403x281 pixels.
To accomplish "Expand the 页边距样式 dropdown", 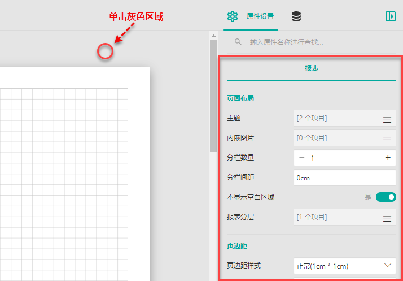I will (x=387, y=265).
